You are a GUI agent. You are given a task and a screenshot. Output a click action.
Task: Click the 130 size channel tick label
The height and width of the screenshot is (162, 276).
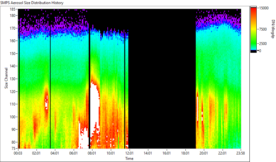pyautogui.click(x=12, y=79)
